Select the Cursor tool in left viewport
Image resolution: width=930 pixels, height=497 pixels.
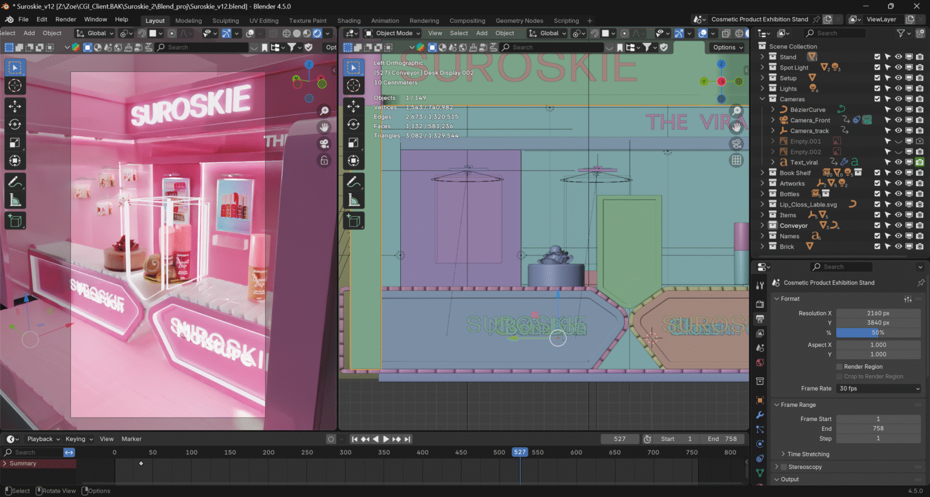click(x=15, y=86)
